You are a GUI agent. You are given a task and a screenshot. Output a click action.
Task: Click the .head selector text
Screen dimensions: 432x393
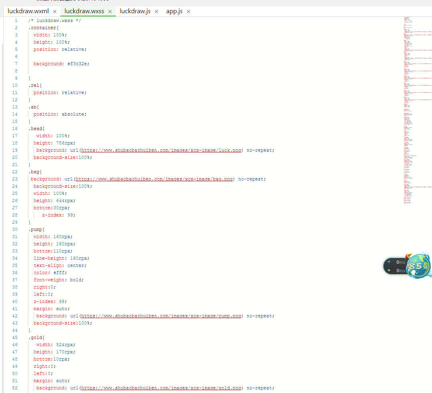coord(36,128)
